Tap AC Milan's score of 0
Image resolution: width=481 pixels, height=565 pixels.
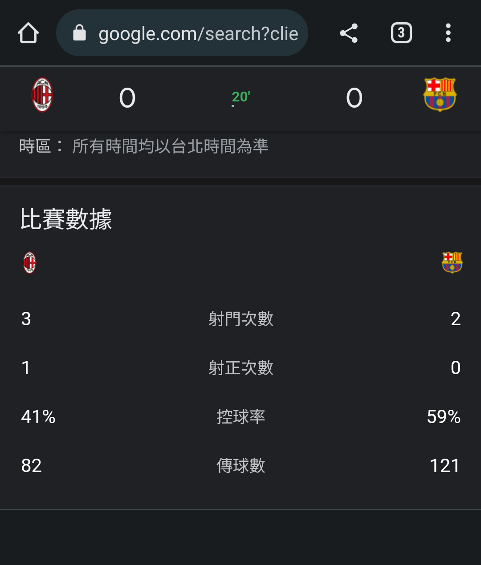[x=127, y=98]
